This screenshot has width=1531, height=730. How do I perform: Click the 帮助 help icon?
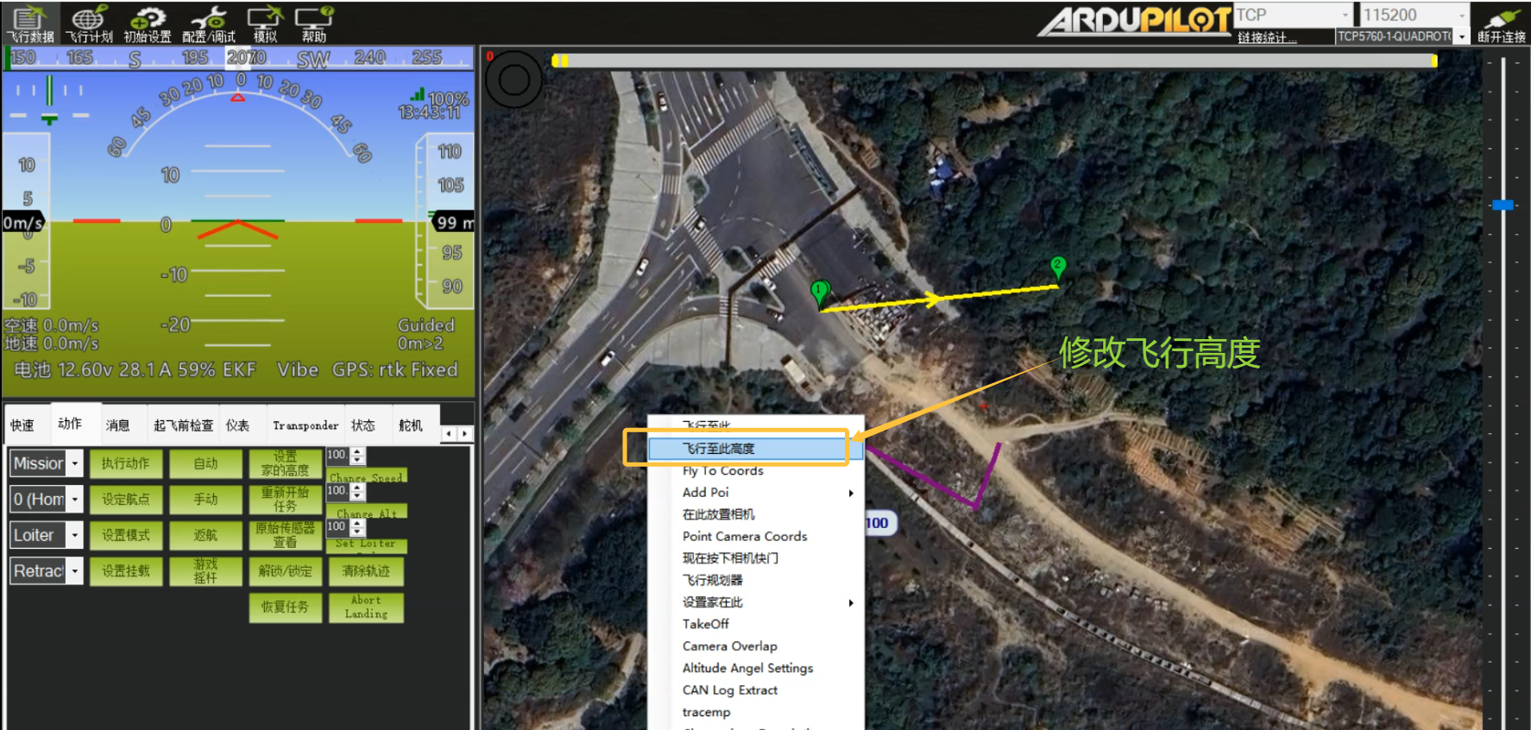coord(314,23)
